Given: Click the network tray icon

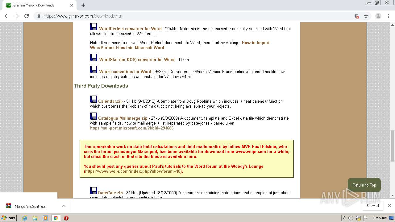Looking at the screenshot, I should tap(358, 218).
